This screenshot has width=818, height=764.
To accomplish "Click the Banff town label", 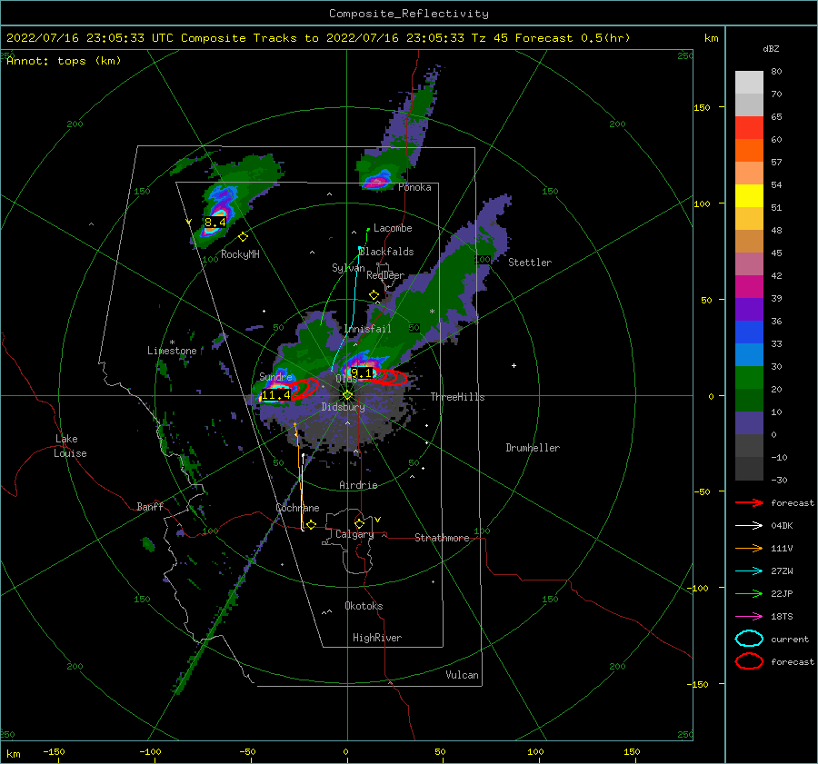I will (x=150, y=506).
